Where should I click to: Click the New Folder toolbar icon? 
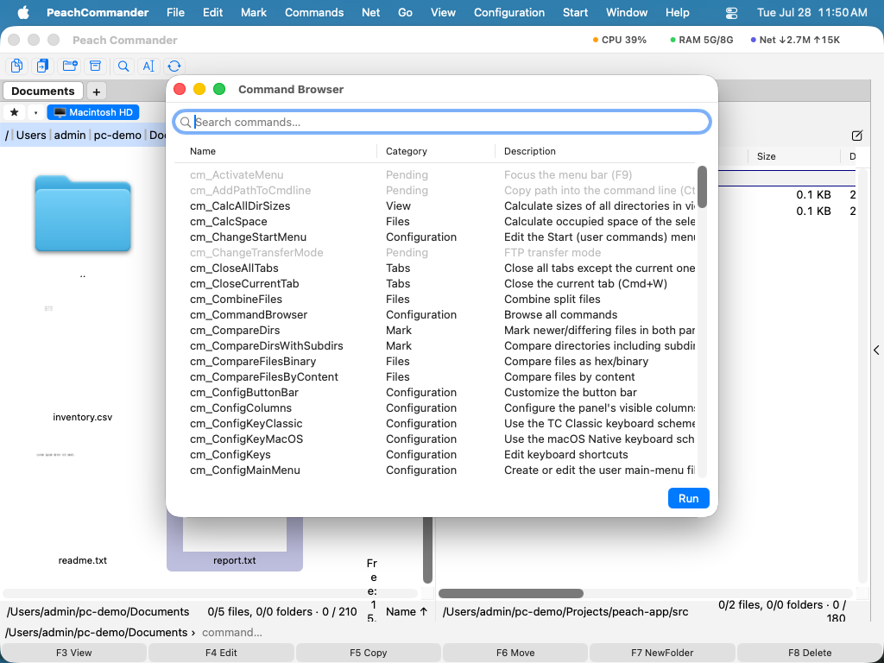coord(70,66)
